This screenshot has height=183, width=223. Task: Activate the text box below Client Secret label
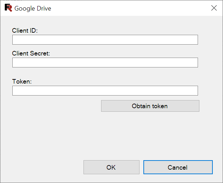pos(105,63)
